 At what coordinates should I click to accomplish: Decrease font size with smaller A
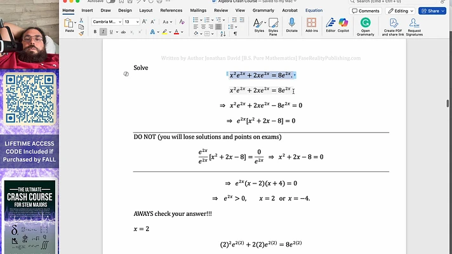tap(153, 22)
